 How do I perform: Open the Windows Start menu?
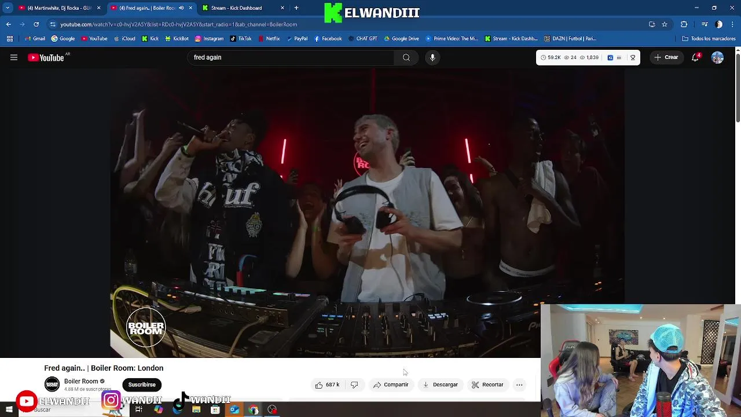pyautogui.click(x=9, y=409)
